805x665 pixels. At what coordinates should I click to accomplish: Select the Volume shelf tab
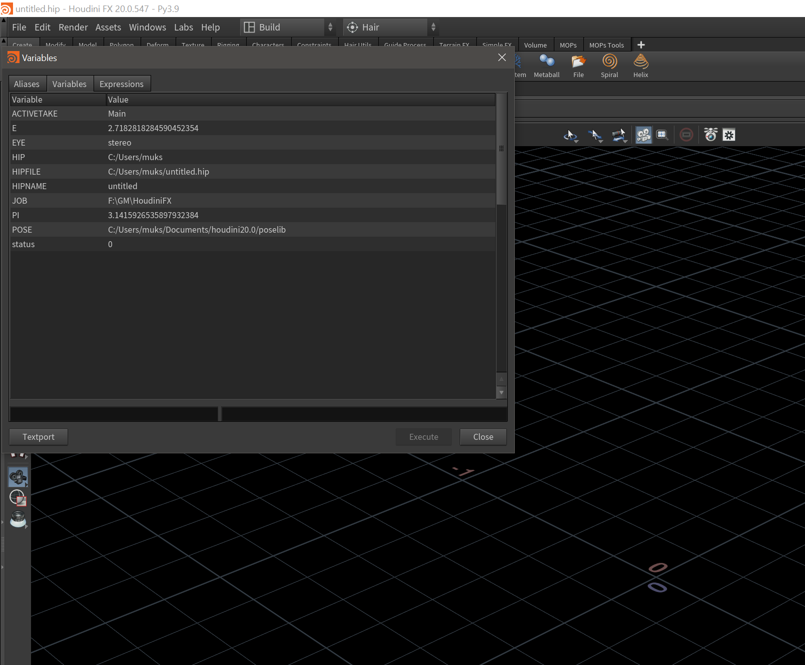coord(535,45)
